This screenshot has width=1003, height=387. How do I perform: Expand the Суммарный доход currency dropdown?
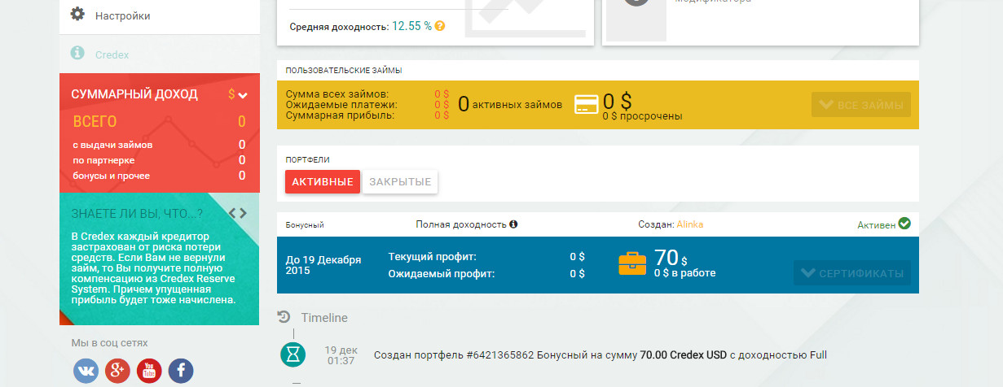238,94
